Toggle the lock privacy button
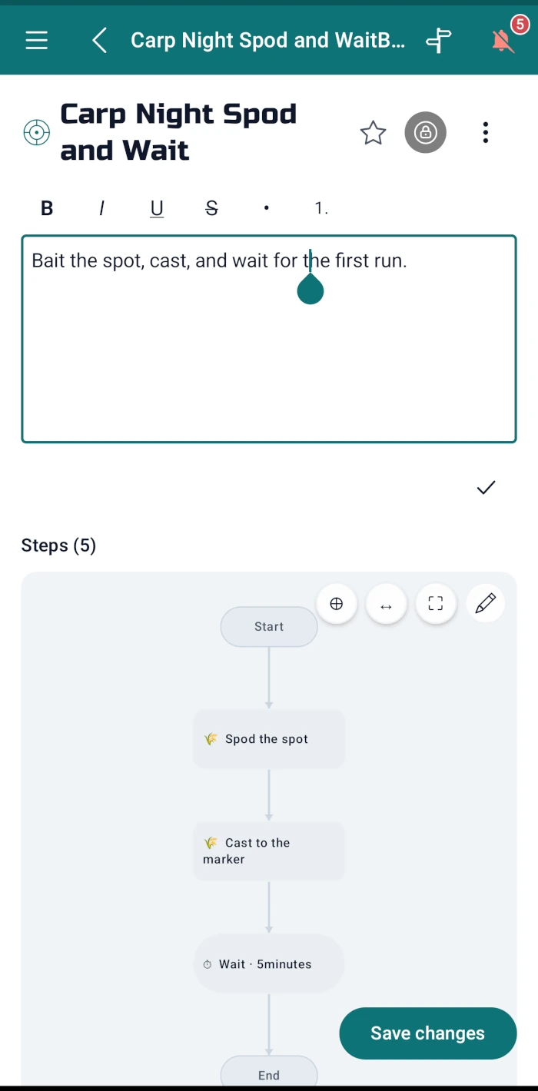The width and height of the screenshot is (538, 1091). (426, 132)
